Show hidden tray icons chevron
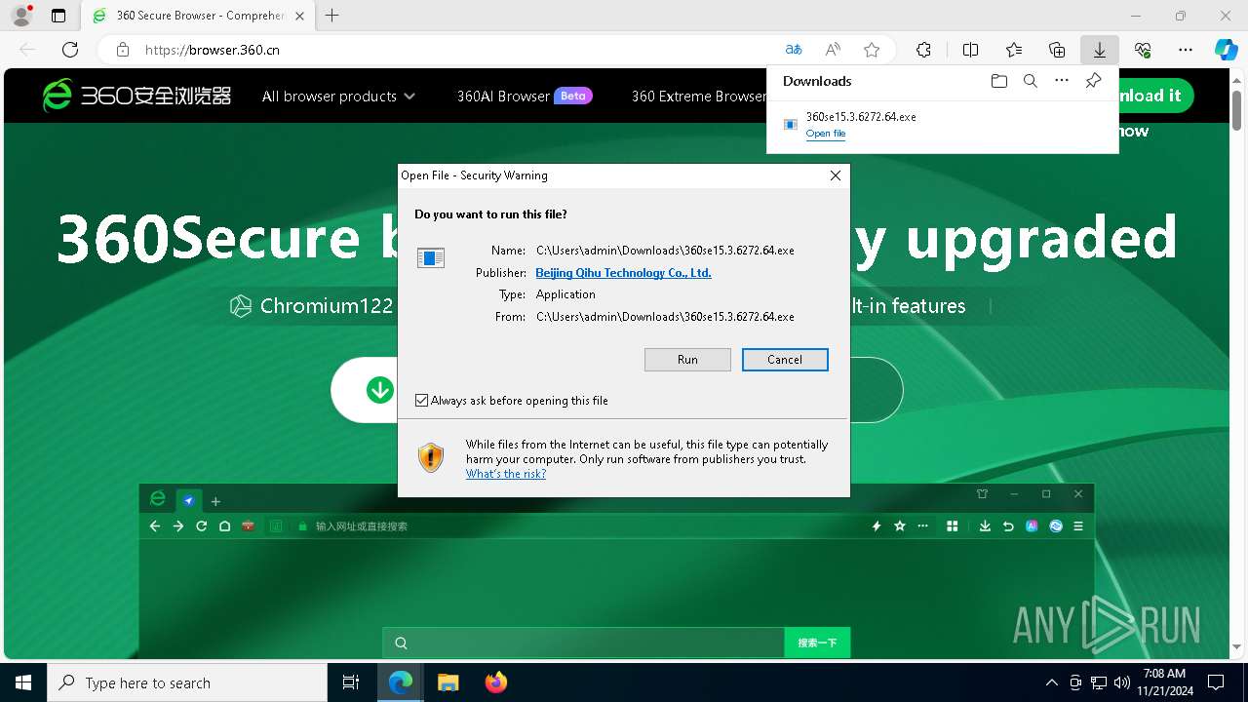 [x=1051, y=682]
